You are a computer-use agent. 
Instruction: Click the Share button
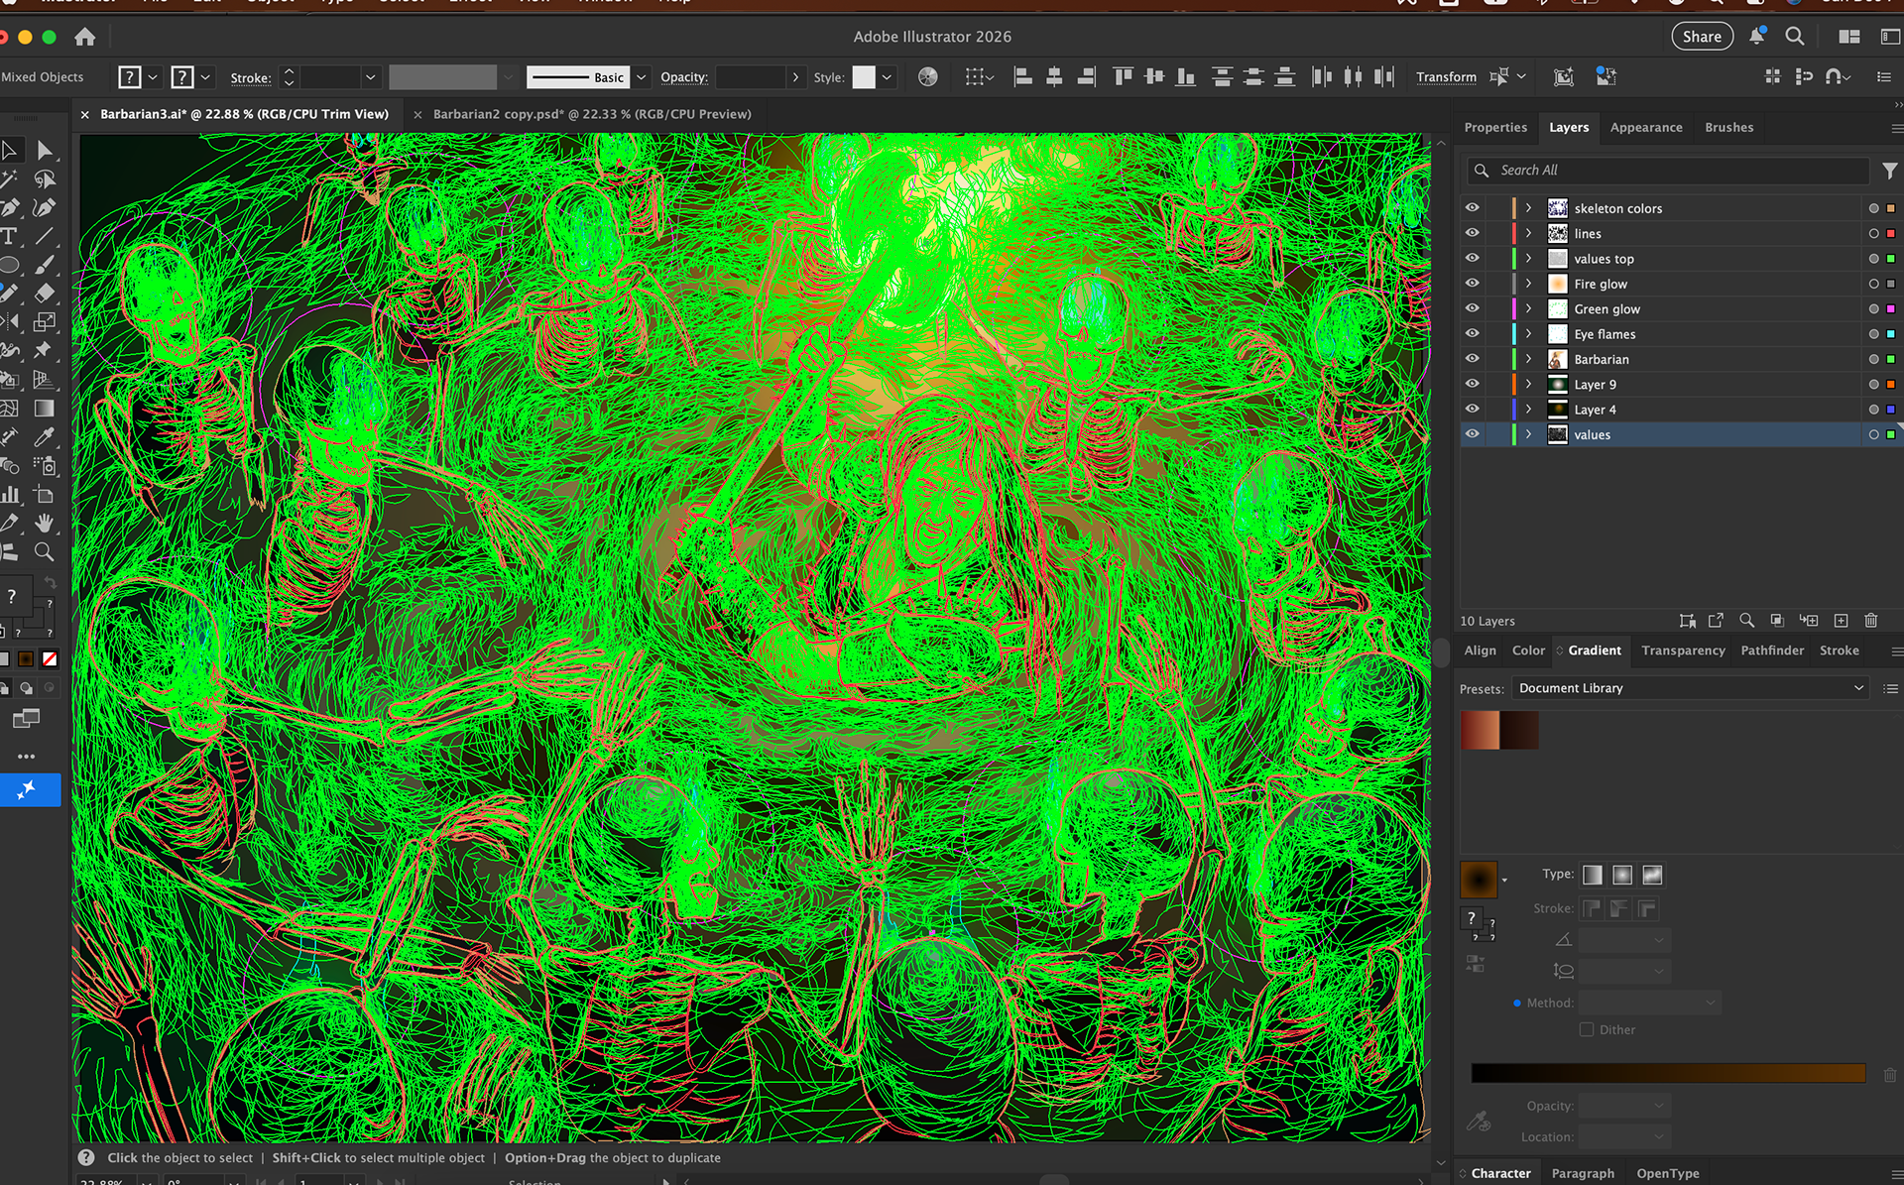(1702, 37)
